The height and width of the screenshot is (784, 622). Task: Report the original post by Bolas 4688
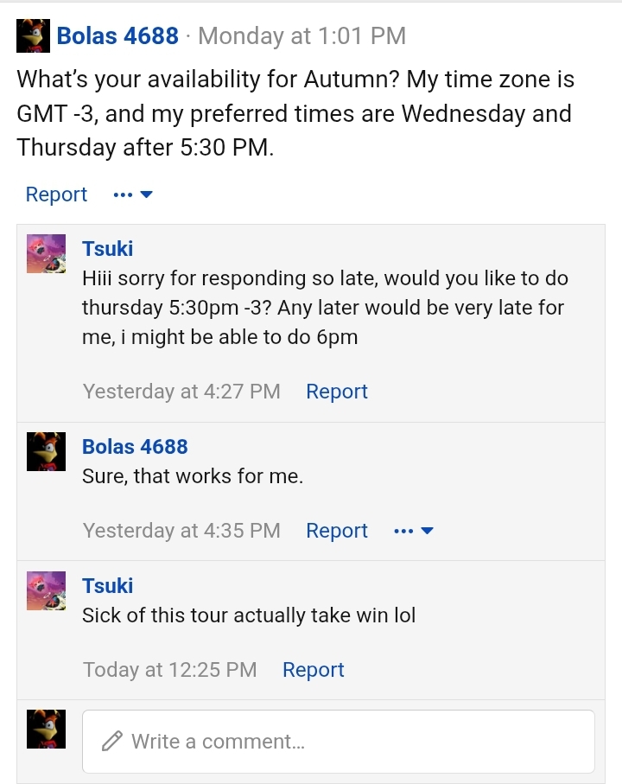[55, 194]
